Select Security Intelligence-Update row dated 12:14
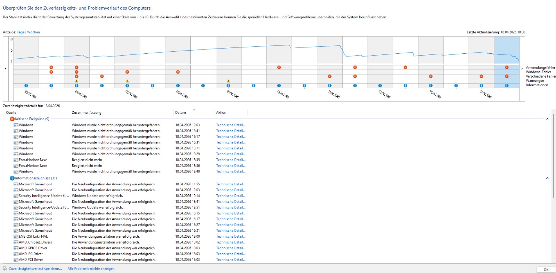Image resolution: width=556 pixels, height=273 pixels. tap(130, 196)
